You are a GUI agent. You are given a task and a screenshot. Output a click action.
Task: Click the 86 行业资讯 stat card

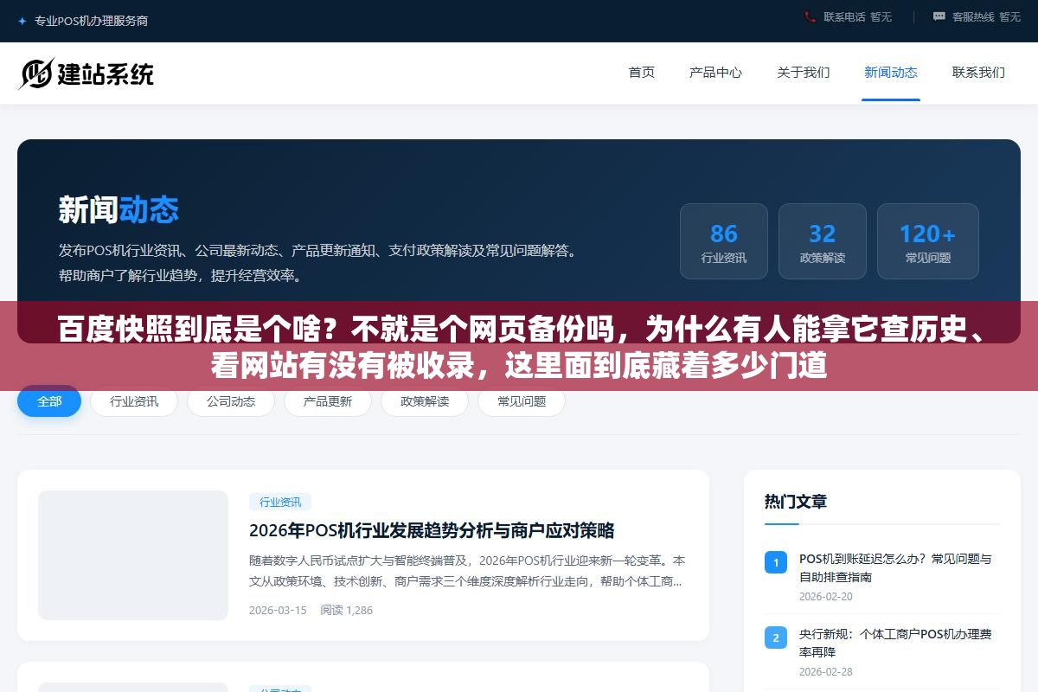tap(724, 241)
